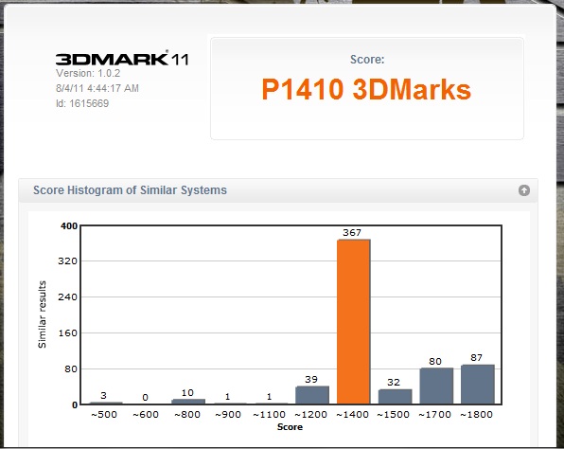Select the ~800 histogram bar
The width and height of the screenshot is (564, 449).
(188, 402)
